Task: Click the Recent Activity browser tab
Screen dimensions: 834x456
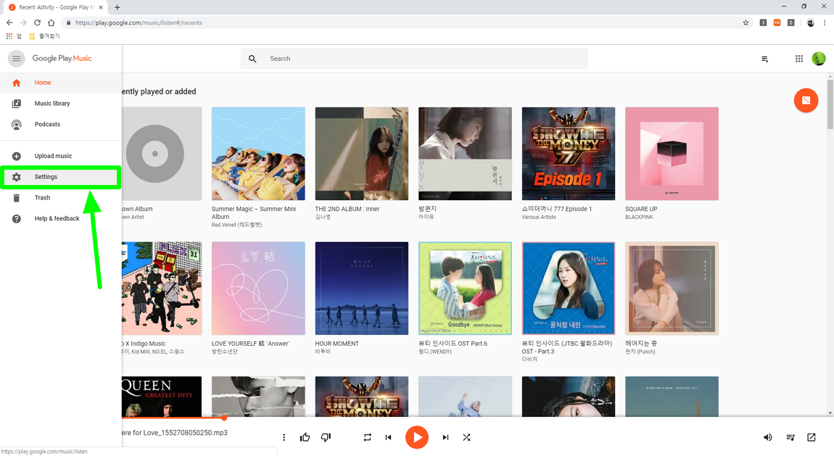Action: (55, 7)
